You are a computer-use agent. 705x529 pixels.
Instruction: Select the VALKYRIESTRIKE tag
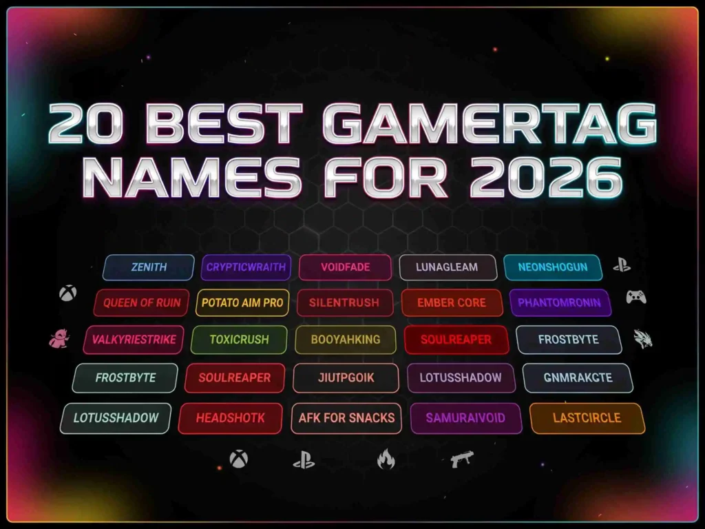[x=134, y=340]
